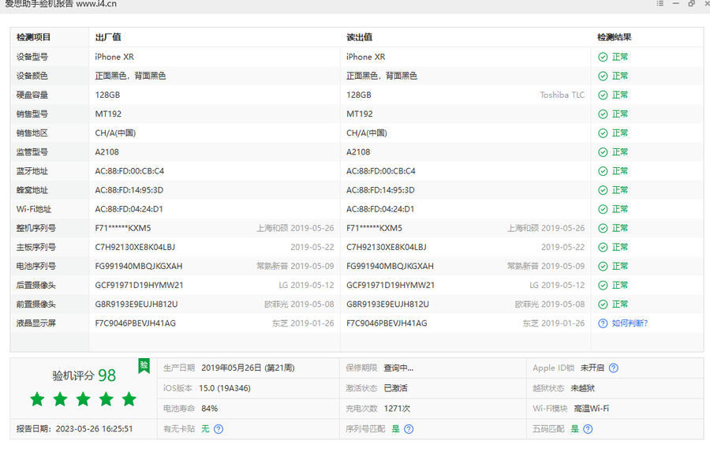Click 正面黑色, 背面黑色 in the 出厂值 column
710x452 pixels.
pyautogui.click(x=130, y=76)
